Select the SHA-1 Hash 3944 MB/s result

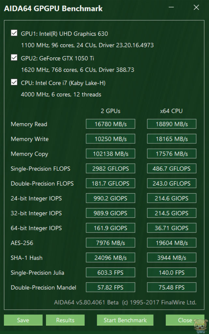[172, 258]
